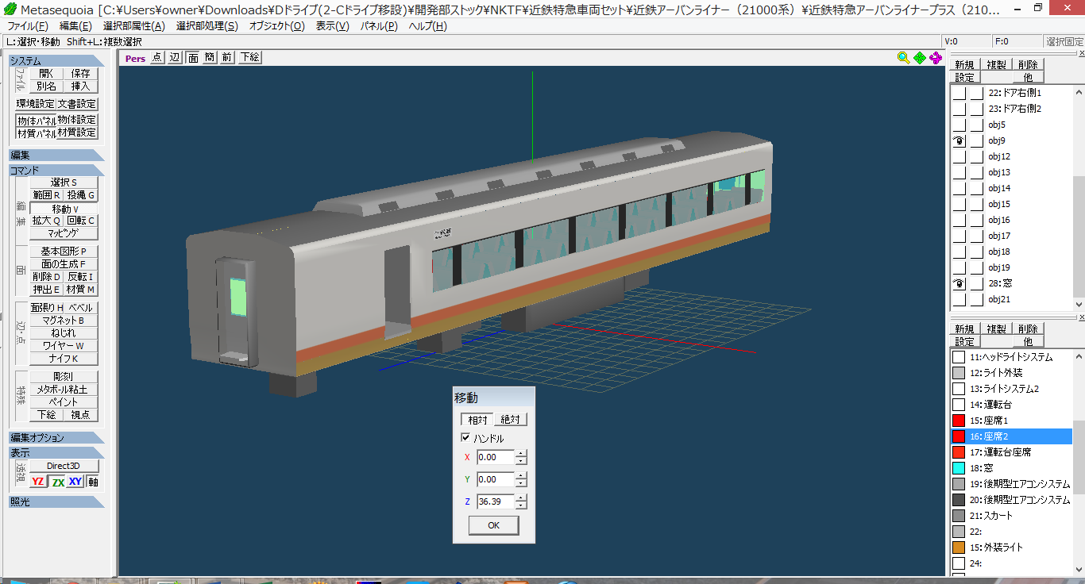Select the 移動 V command
This screenshot has width=1085, height=584.
[64, 208]
